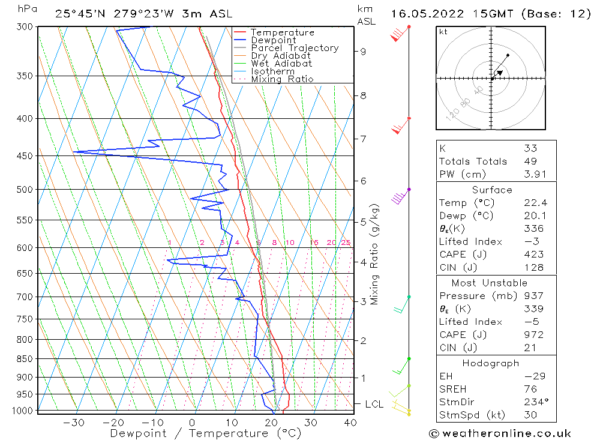The width and height of the screenshot is (600, 440).
Task: Click the Most Unstable theta-e value 339
Action: [x=534, y=309]
